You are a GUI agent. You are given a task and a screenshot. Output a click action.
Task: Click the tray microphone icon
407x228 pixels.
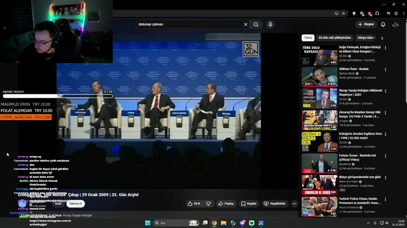pyautogui.click(x=375, y=223)
